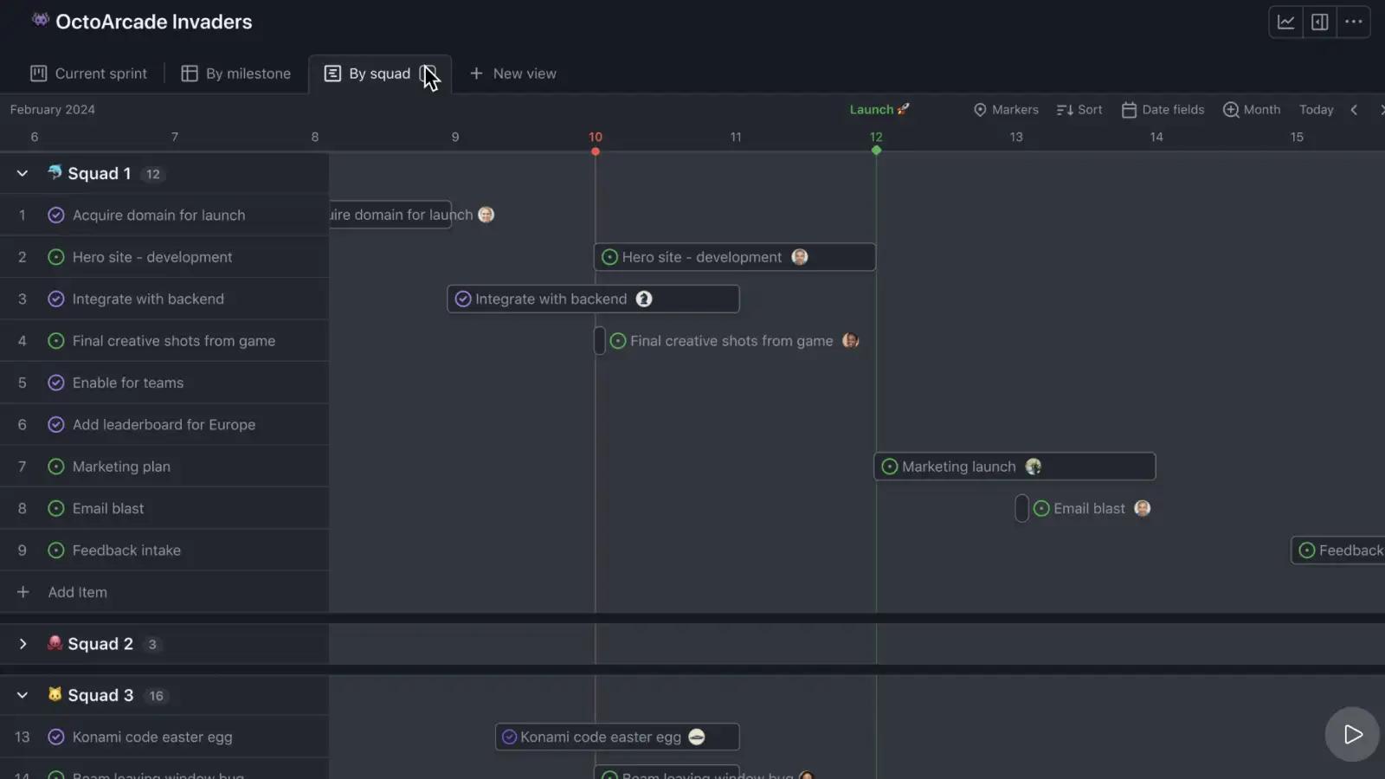Open the insights chart icon

point(1285,23)
